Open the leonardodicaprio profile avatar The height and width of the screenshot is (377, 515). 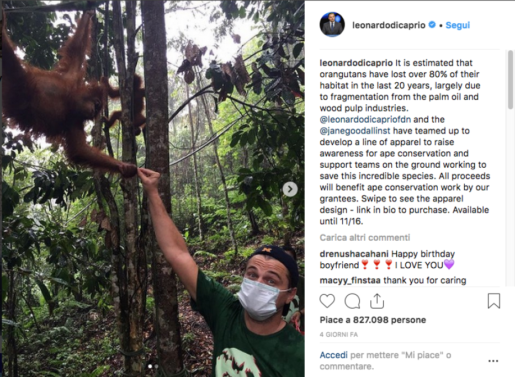(332, 25)
